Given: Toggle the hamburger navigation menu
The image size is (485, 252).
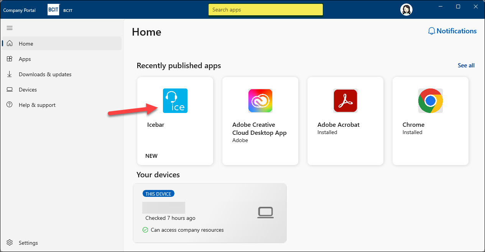Looking at the screenshot, I should pyautogui.click(x=9, y=28).
